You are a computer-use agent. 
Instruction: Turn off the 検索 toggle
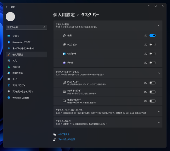coord(152,35)
